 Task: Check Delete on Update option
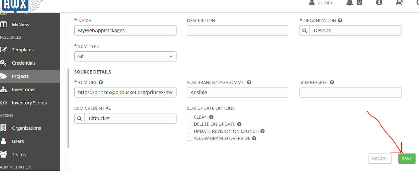pos(189,124)
